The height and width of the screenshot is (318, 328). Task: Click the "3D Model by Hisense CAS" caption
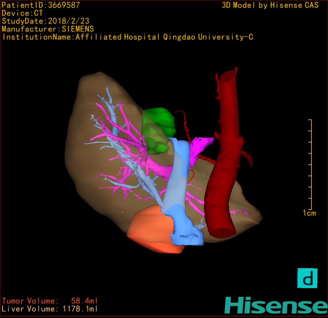pyautogui.click(x=270, y=5)
